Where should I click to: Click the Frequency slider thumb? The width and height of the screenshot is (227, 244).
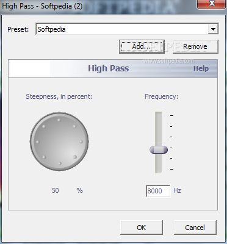tap(159, 150)
